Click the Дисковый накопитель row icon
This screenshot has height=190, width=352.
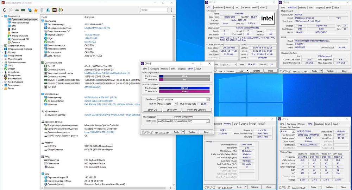(45, 132)
